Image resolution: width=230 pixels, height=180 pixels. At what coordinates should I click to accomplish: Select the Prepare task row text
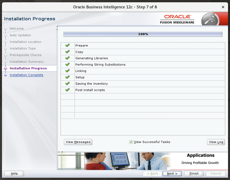coord(82,45)
